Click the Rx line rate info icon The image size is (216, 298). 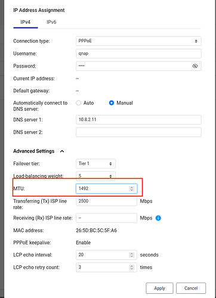point(158,218)
